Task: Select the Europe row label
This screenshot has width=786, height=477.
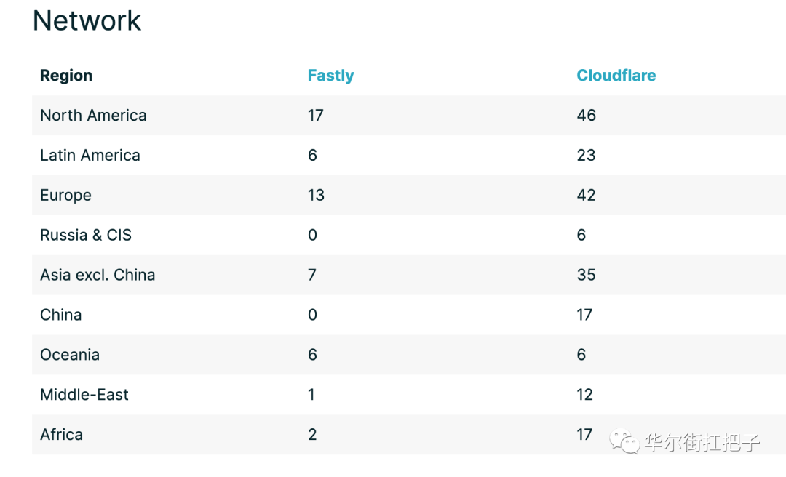Action: click(65, 196)
